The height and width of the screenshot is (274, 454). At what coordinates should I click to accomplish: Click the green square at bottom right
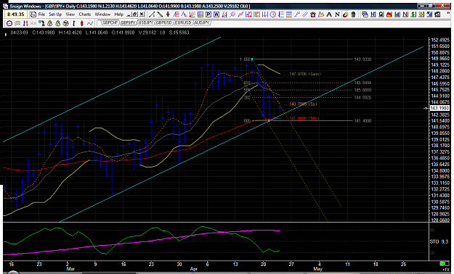pos(442,264)
